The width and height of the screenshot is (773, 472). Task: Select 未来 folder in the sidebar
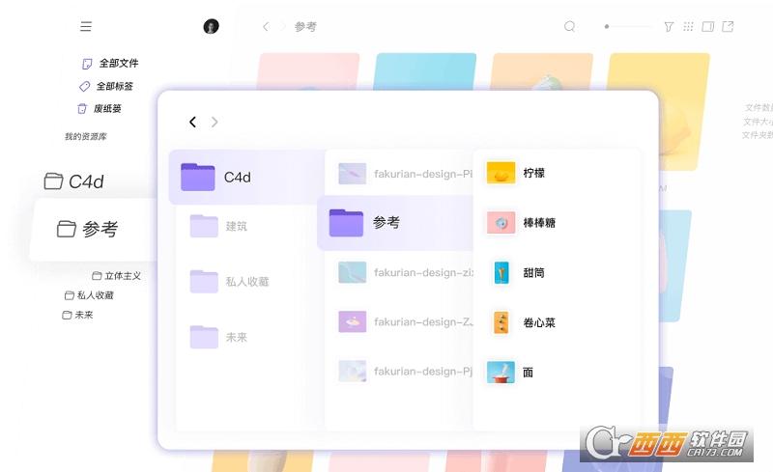(x=77, y=315)
